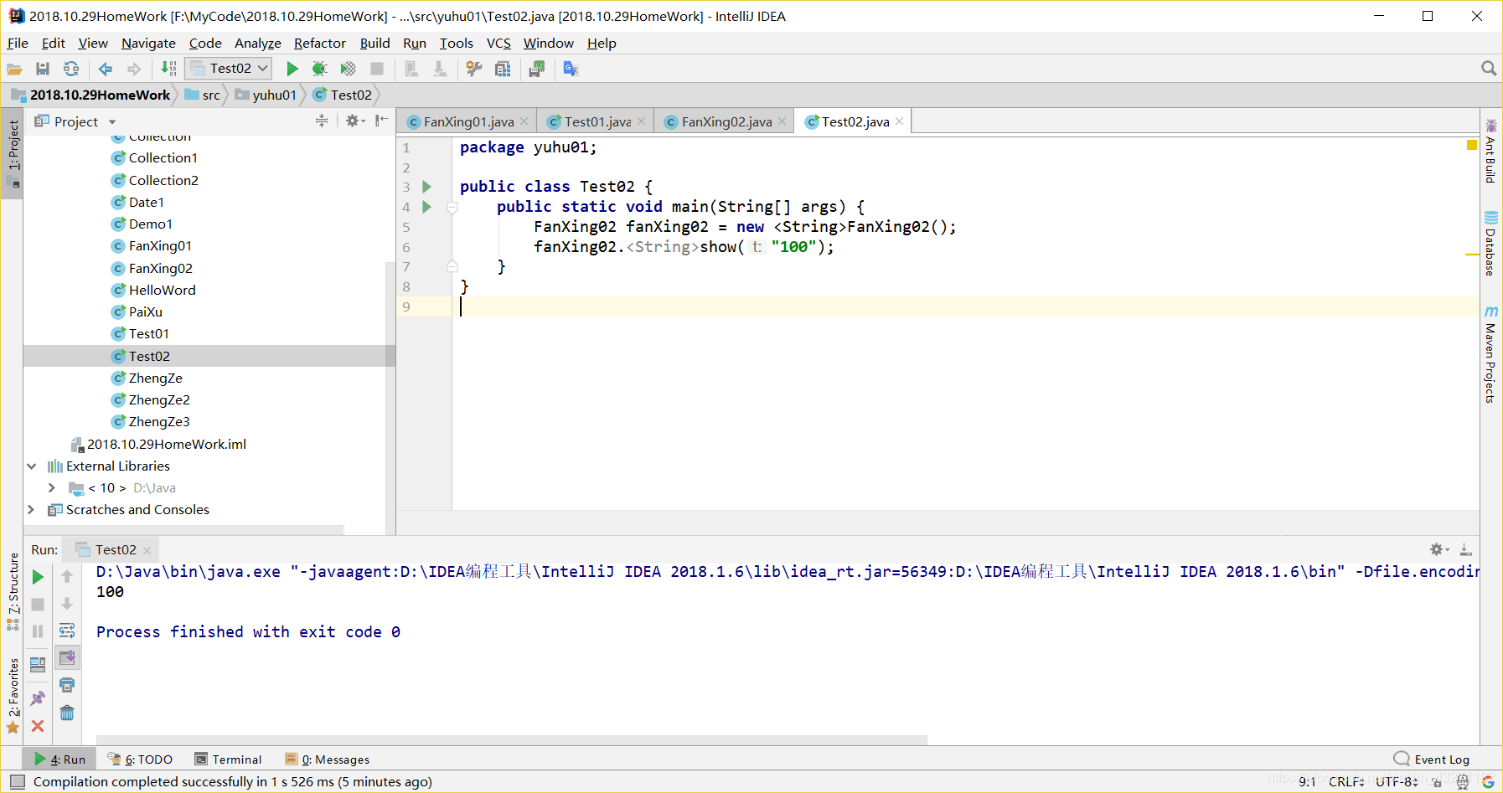Run Test02 with green play button
The image size is (1503, 793).
[x=292, y=69]
